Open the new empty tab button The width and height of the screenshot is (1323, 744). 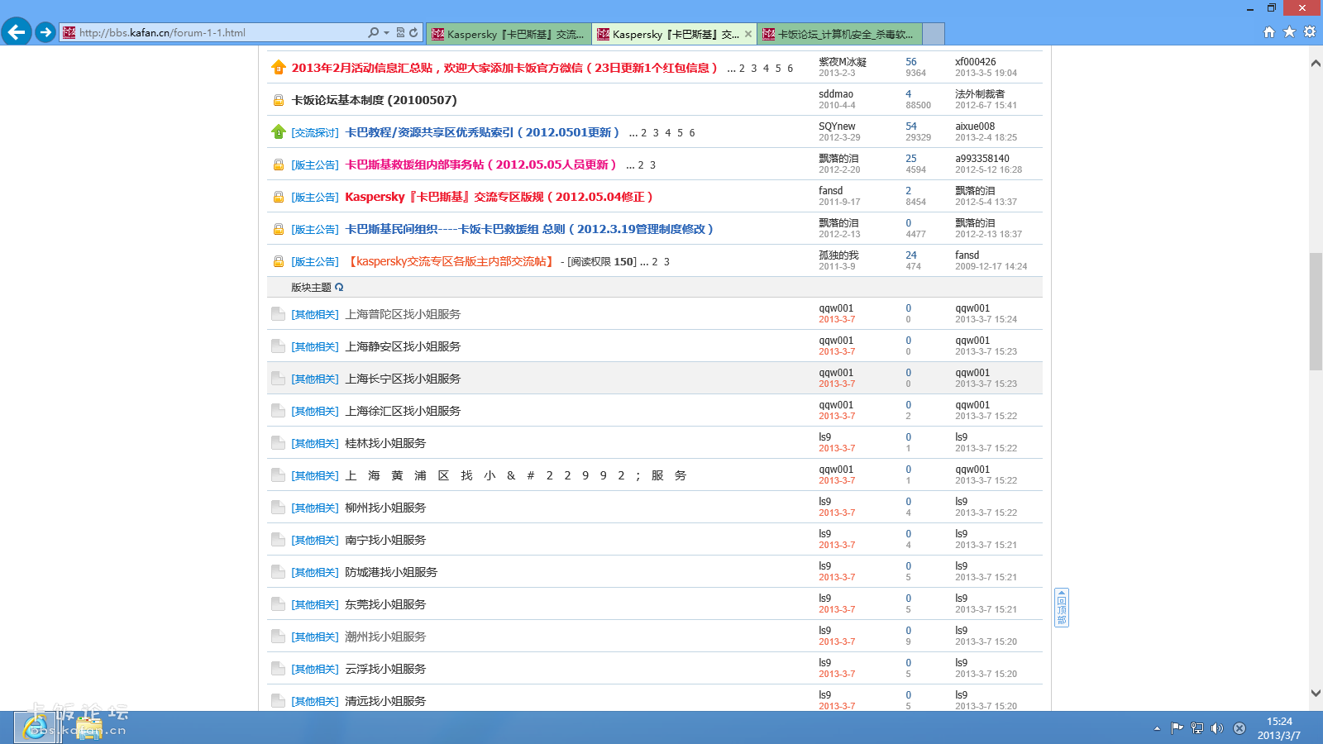point(934,34)
